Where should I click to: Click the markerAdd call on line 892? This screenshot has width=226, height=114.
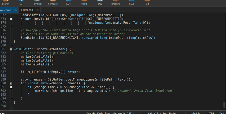[x=73, y=91]
